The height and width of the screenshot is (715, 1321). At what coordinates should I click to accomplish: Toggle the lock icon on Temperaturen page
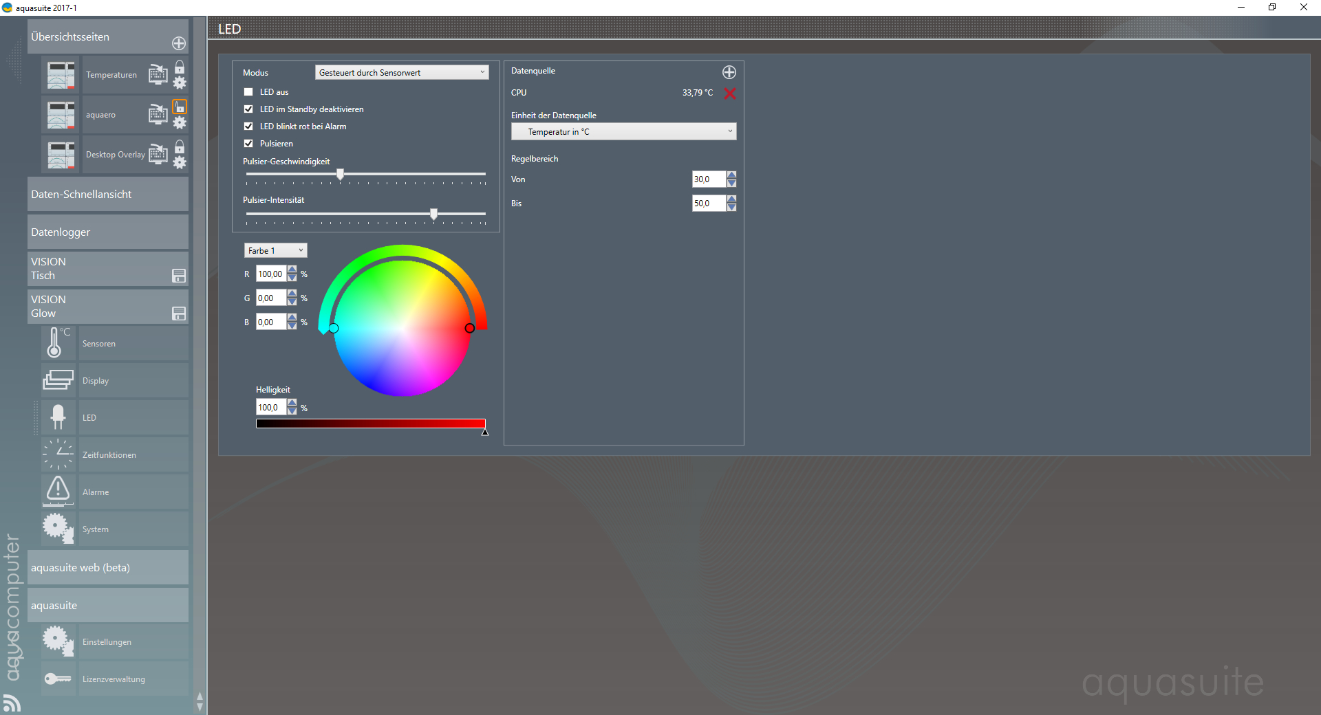(x=180, y=67)
